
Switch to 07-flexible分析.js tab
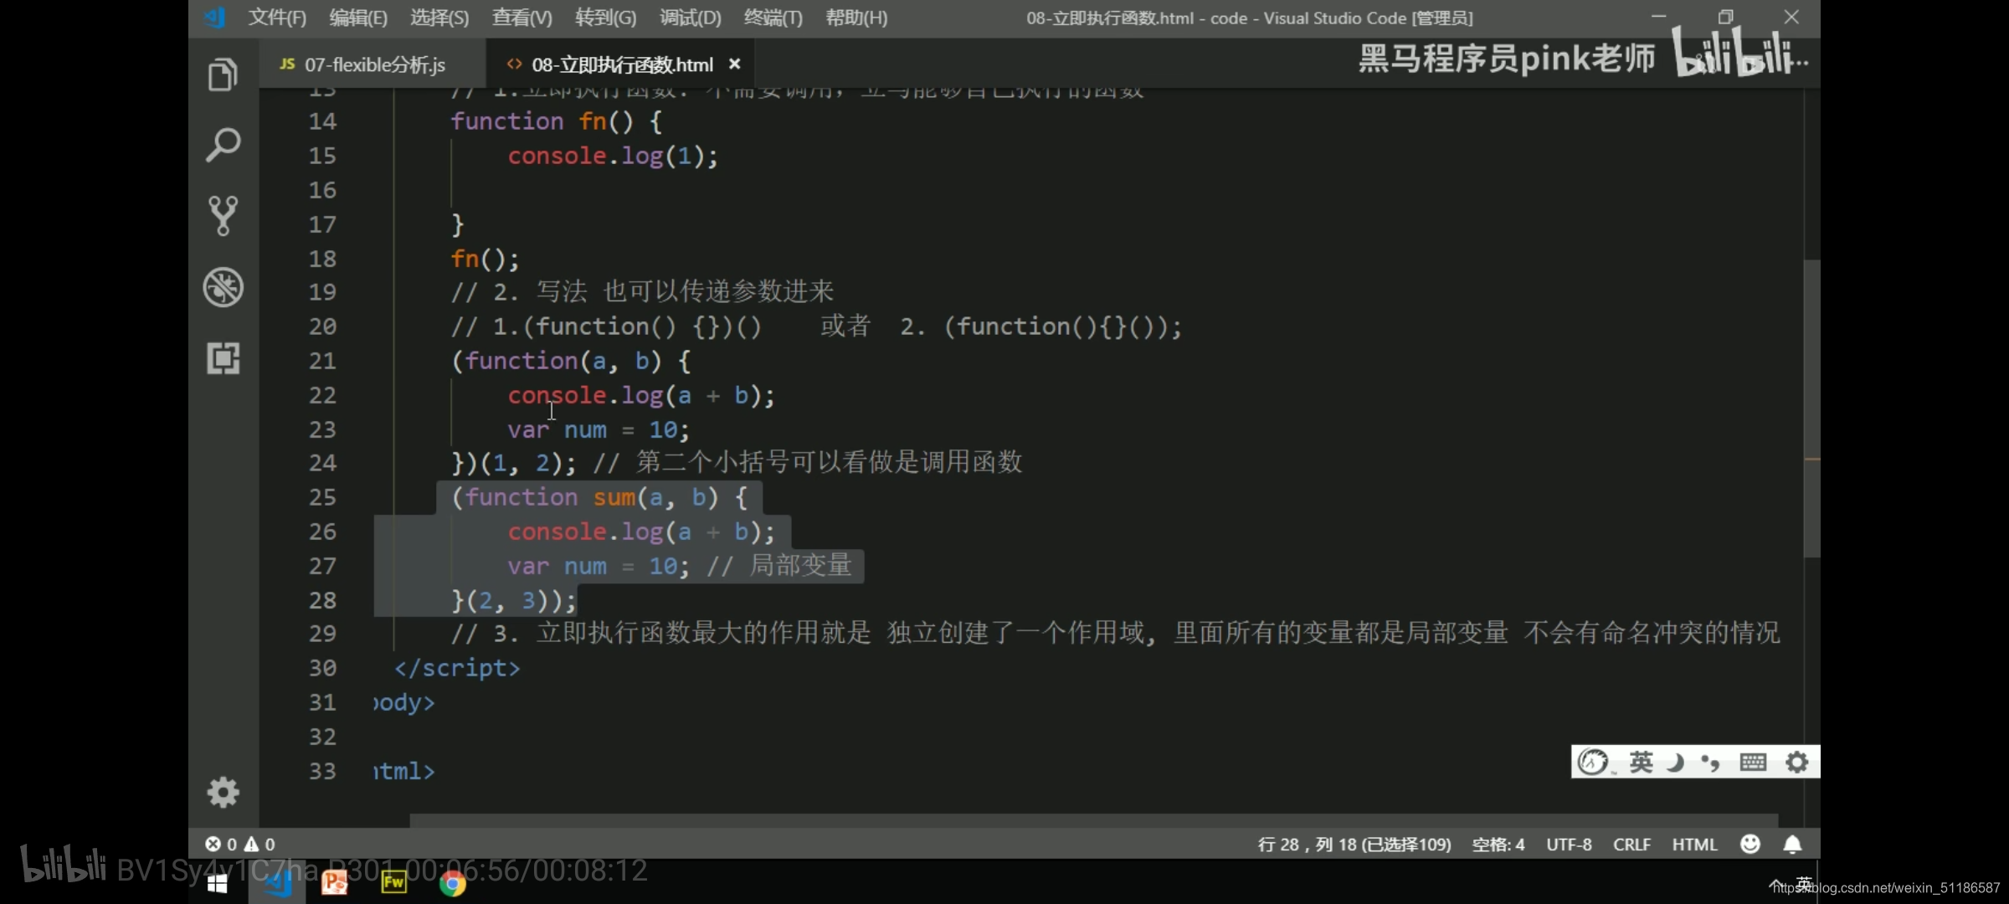(373, 64)
